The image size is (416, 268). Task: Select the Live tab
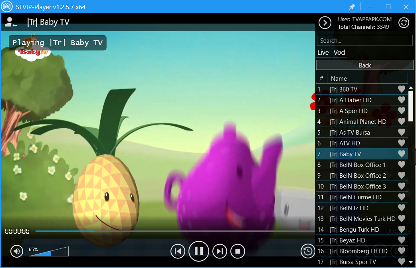(323, 53)
